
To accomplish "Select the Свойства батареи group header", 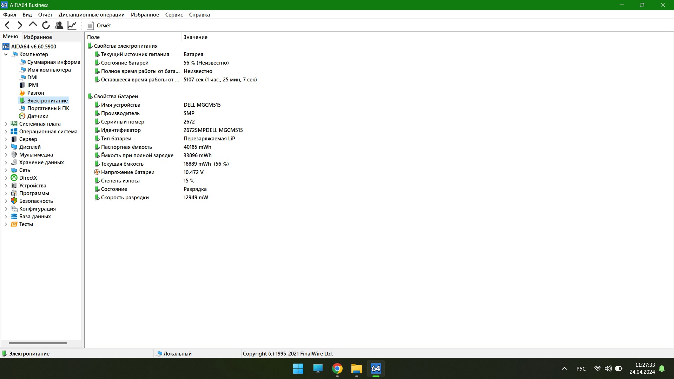I will 113,97.
